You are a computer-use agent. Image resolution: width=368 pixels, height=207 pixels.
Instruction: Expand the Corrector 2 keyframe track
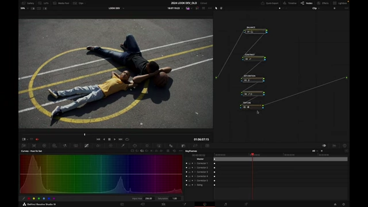pos(195,167)
